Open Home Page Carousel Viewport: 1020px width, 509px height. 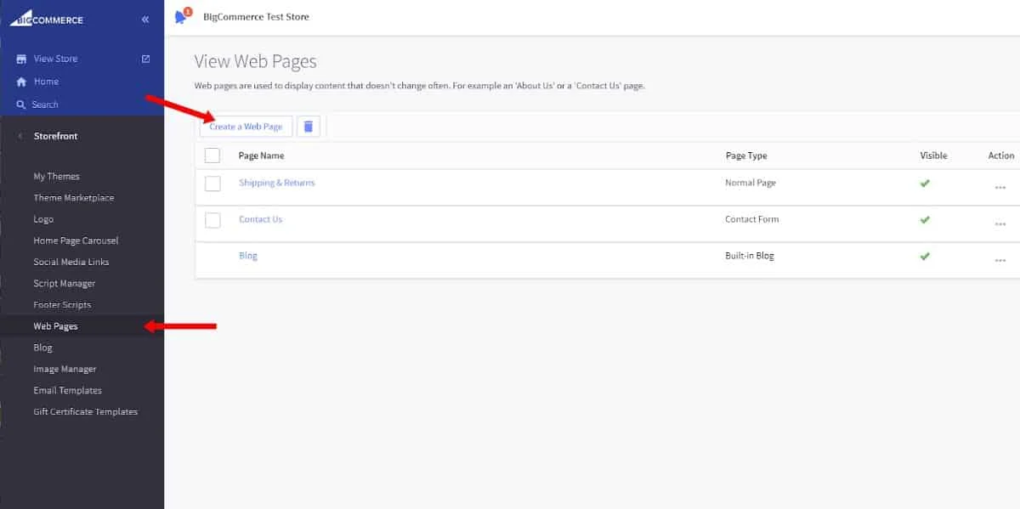[76, 240]
